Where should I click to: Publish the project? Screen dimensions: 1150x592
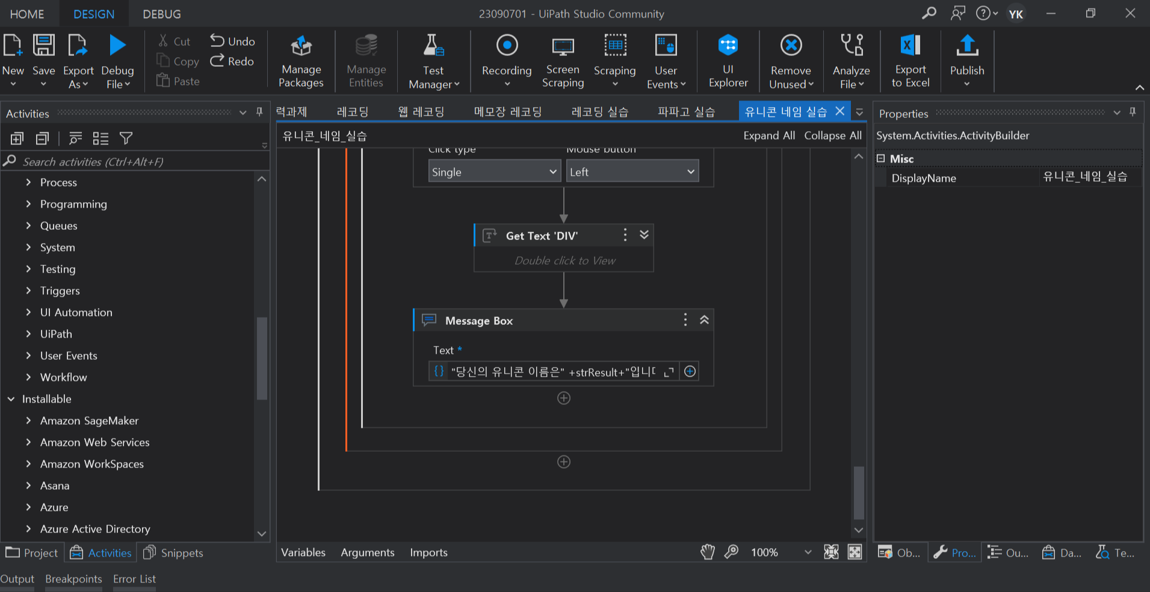[x=967, y=61]
